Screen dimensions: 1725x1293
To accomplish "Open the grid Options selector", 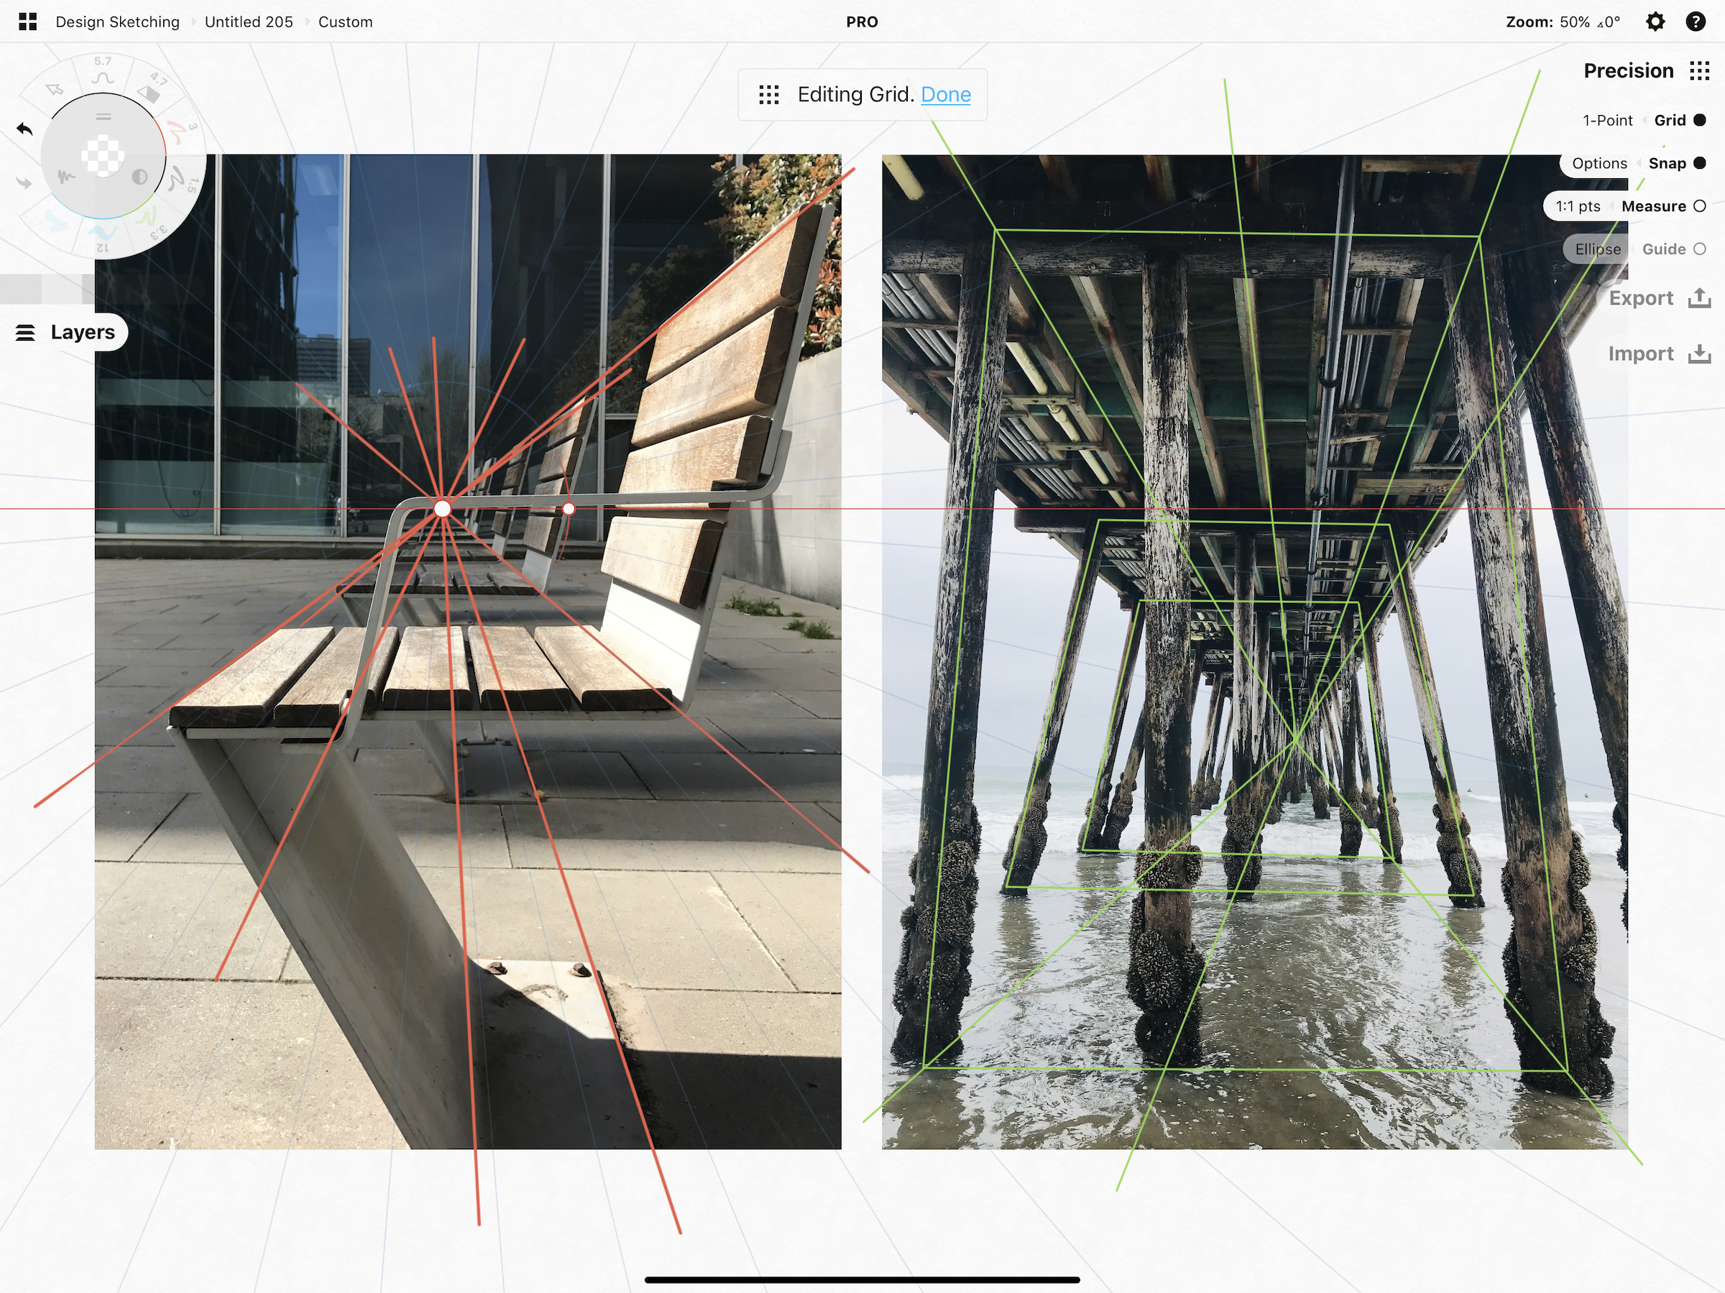I will point(1598,163).
